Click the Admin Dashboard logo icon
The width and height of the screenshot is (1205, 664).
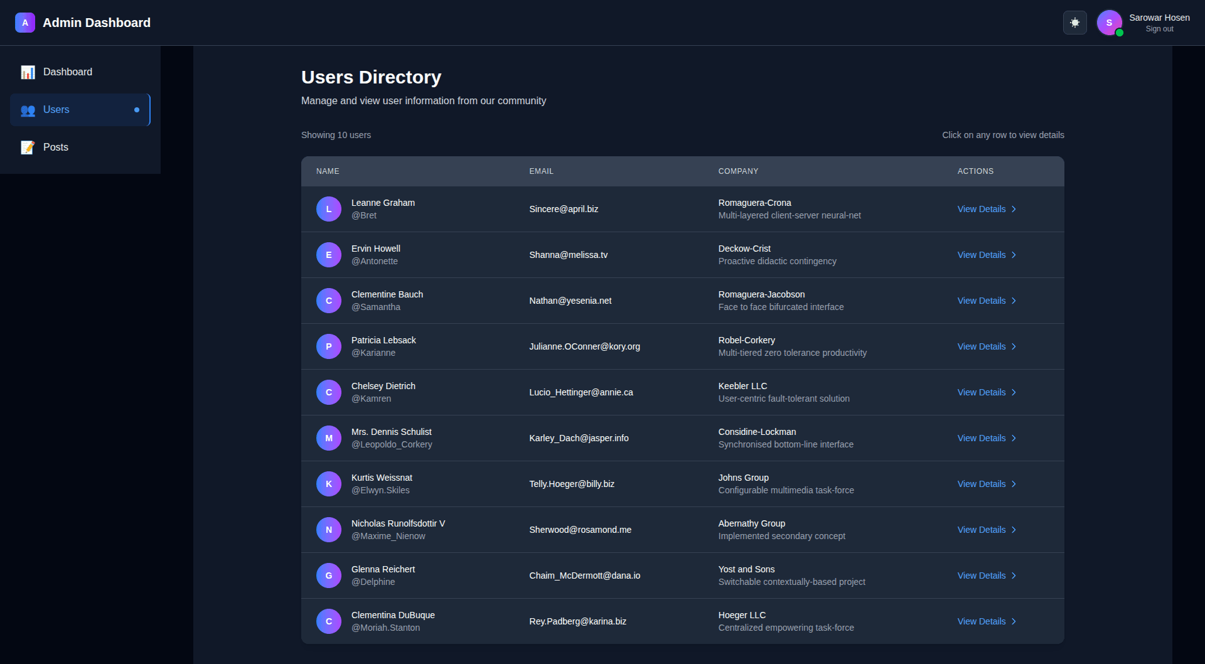pyautogui.click(x=25, y=23)
